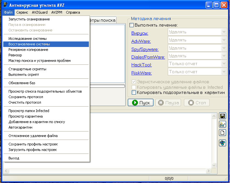
Task: Click the globe update icon on the right
Action: tap(223, 143)
